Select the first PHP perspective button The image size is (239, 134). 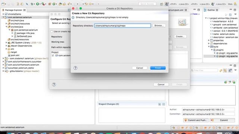(173, 4)
